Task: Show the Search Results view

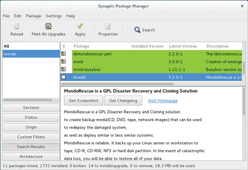Action: (x=31, y=147)
